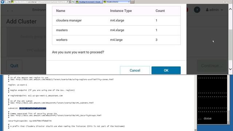Click the securityGroupsIds line in editor
Image resolution: width=233 pixels, height=131 pixels.
click(30, 121)
